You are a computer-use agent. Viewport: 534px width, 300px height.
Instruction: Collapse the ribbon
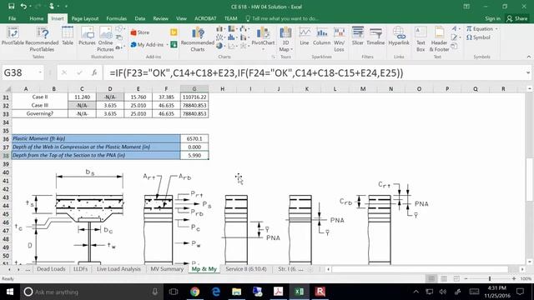(528, 57)
